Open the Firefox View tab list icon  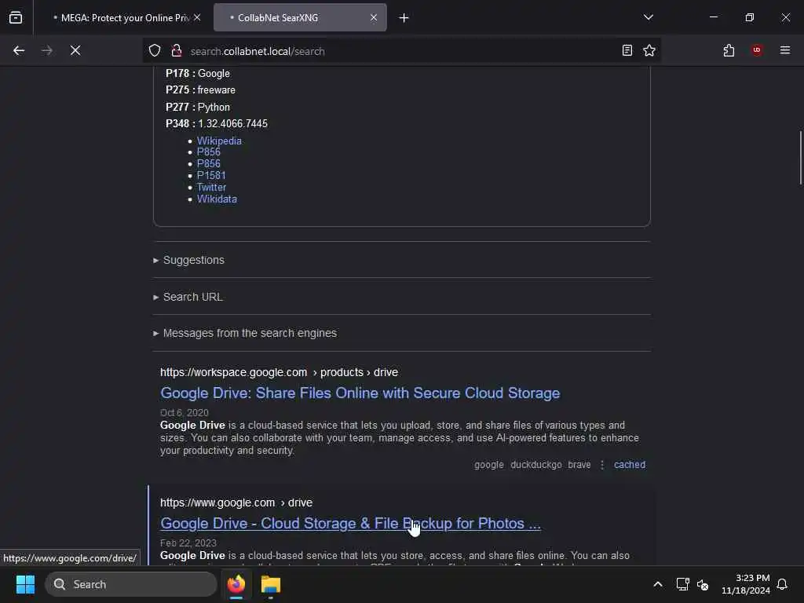[x=16, y=17]
